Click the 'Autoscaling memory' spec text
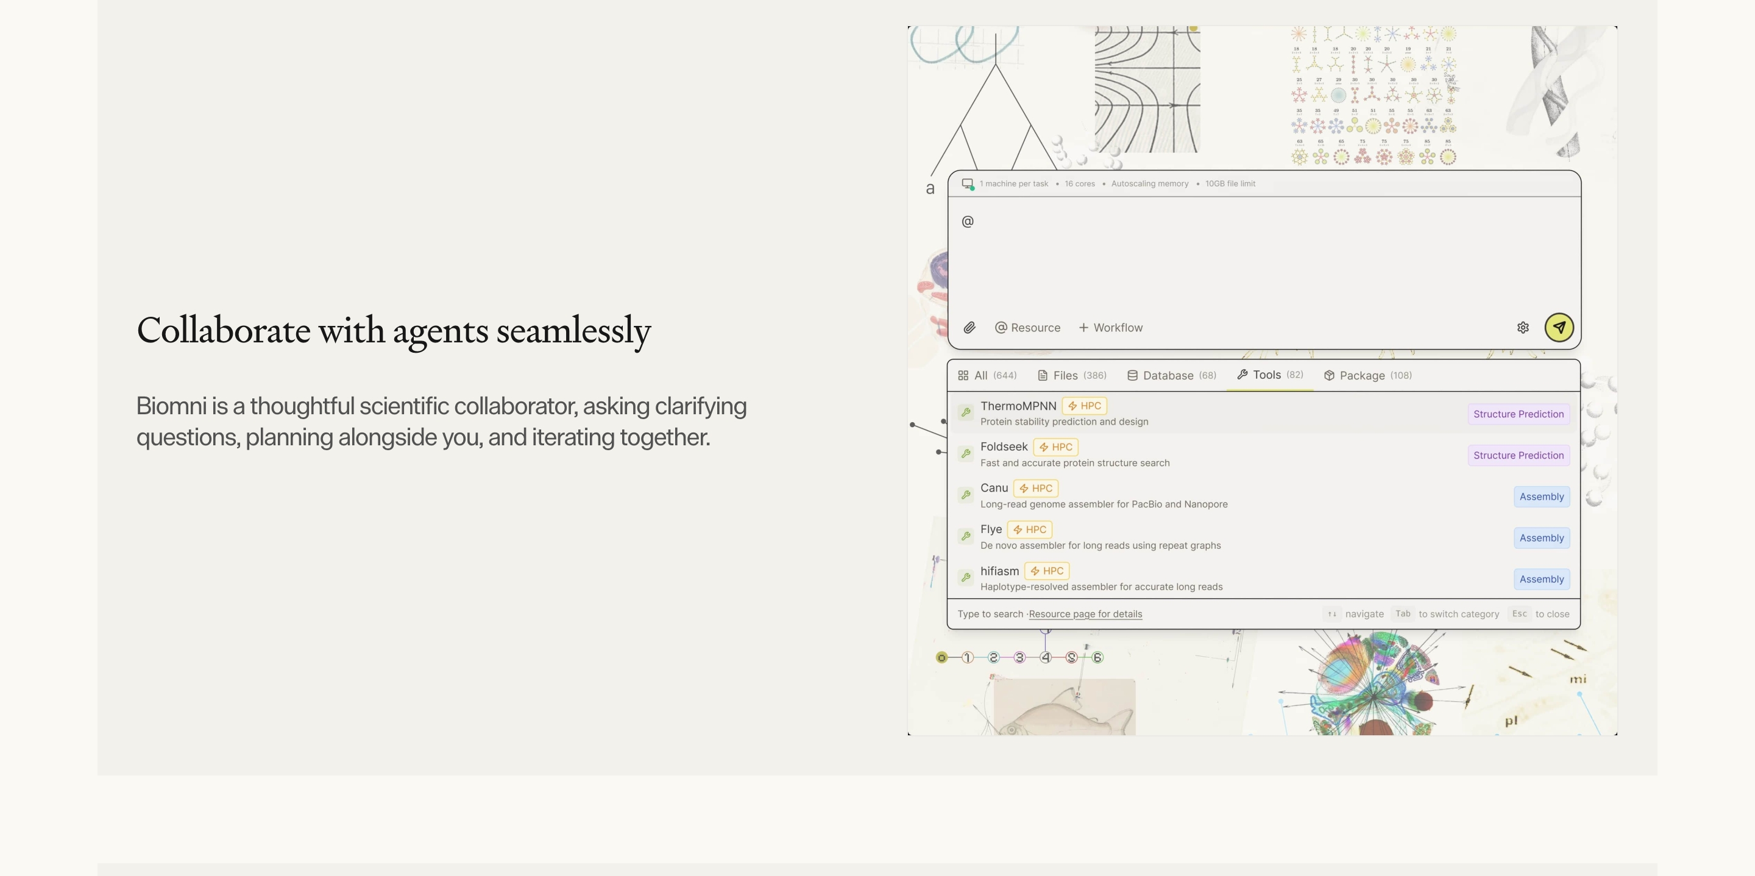 1149,184
